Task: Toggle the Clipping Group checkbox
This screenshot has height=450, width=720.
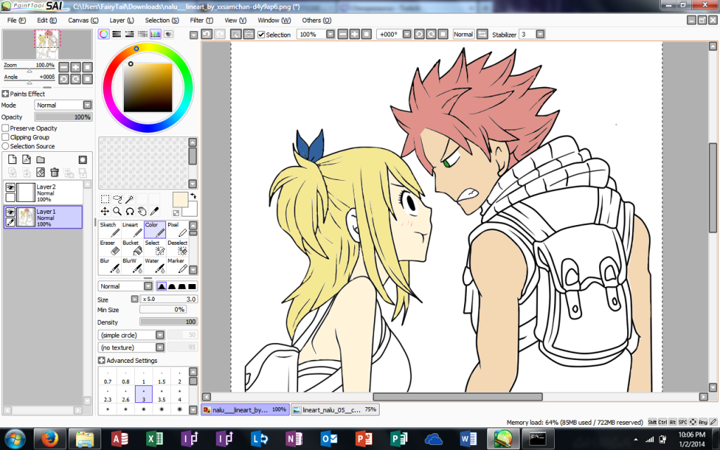Action: click(x=6, y=138)
